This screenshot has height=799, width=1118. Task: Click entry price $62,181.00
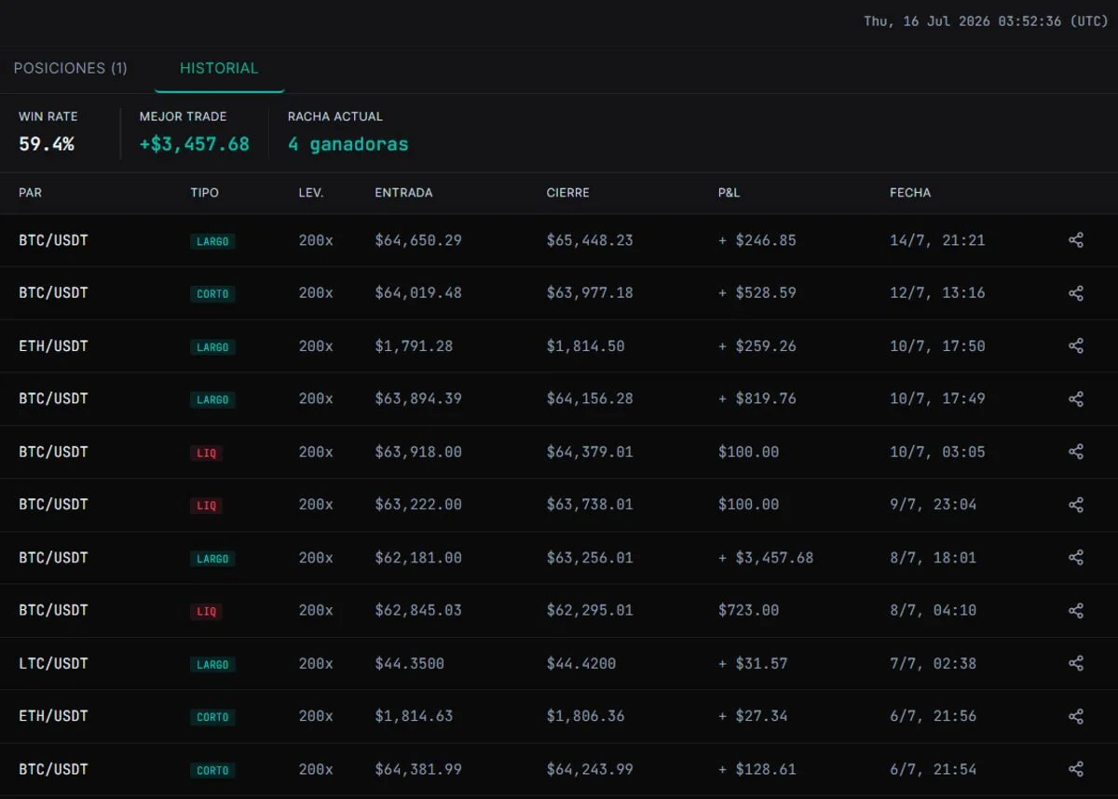[418, 558]
